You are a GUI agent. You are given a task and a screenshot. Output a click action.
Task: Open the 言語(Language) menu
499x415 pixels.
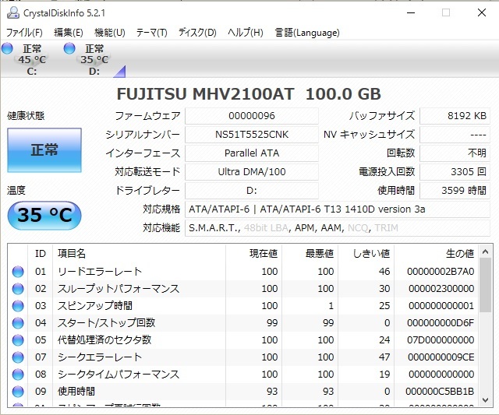click(x=307, y=33)
